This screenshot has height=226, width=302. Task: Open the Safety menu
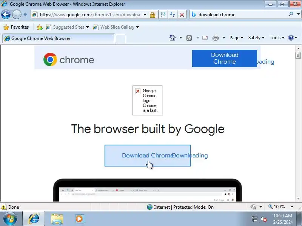[x=256, y=38]
